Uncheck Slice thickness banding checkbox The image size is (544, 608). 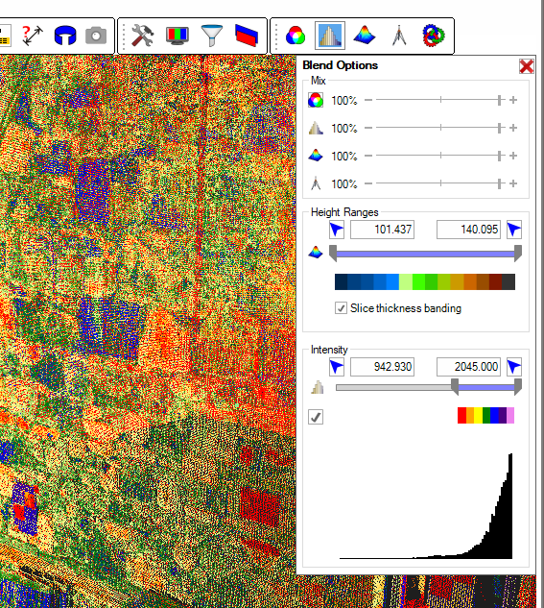341,308
